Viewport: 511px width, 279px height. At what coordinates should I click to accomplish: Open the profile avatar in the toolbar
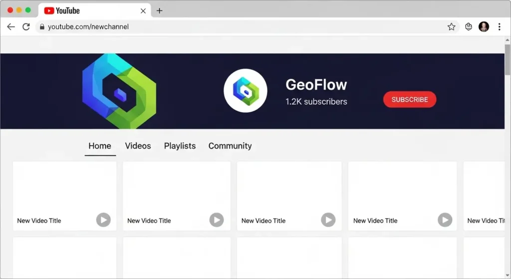(x=484, y=27)
